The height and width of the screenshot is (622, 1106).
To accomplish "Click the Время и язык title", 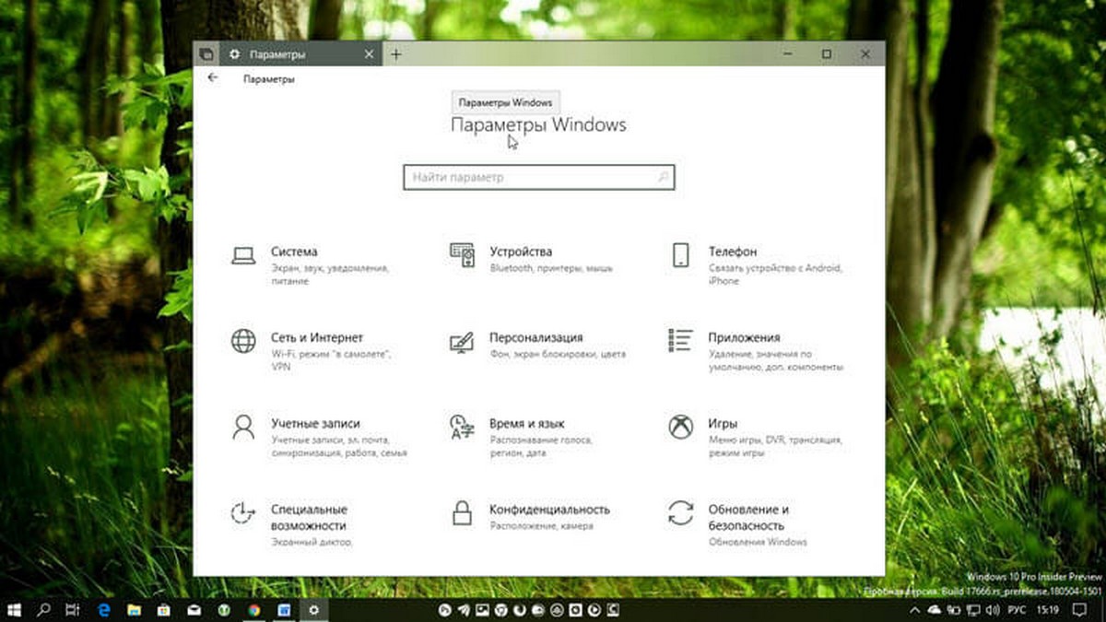I will pyautogui.click(x=526, y=423).
